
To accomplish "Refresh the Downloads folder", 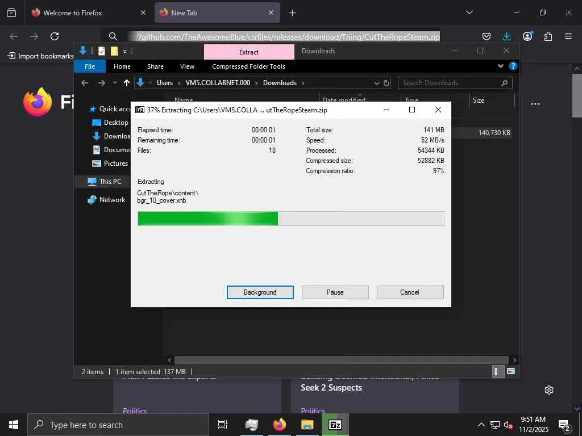I will pos(386,83).
